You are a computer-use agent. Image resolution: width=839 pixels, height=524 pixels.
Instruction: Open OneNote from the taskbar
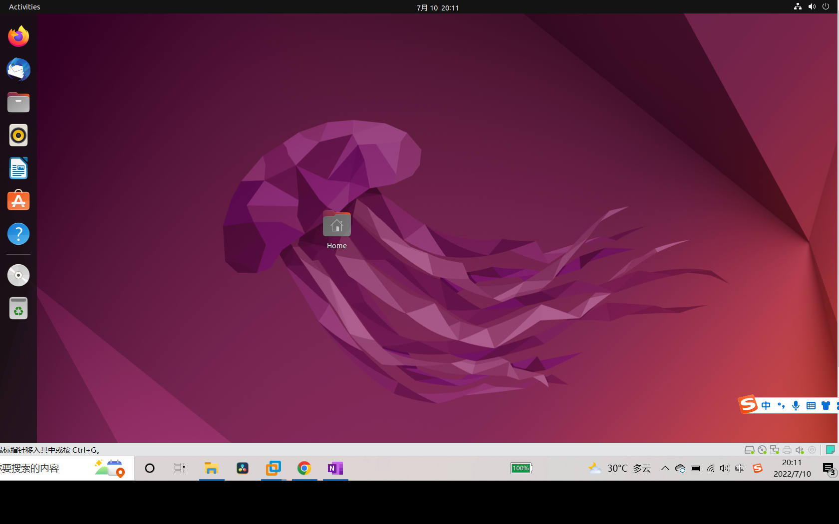point(335,468)
